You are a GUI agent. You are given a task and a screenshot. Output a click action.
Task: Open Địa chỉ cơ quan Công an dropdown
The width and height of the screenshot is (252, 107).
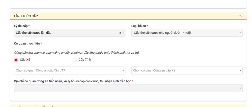[x=128, y=88]
